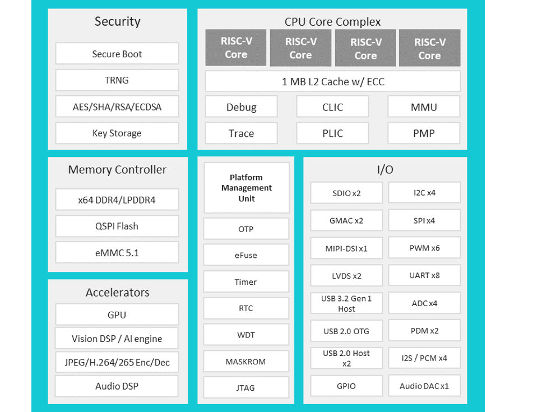Select the eFuse block

246,255
